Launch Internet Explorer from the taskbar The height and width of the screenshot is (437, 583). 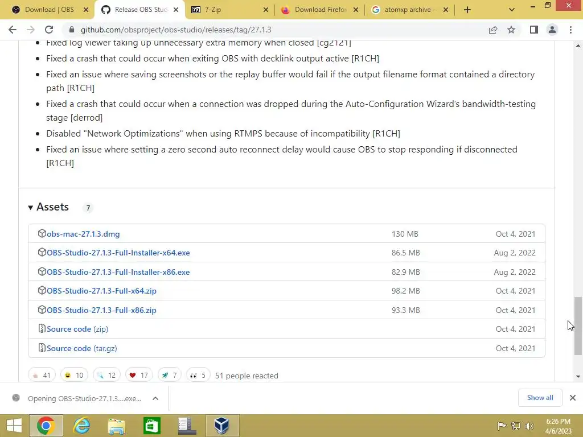click(x=81, y=426)
